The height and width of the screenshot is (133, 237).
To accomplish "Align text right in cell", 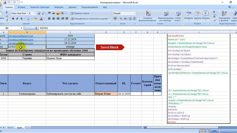I will (x=58, y=19).
